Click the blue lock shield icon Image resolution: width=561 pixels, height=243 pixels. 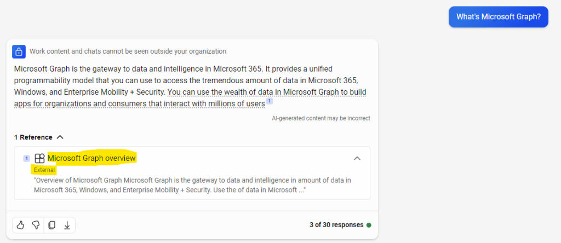[19, 51]
